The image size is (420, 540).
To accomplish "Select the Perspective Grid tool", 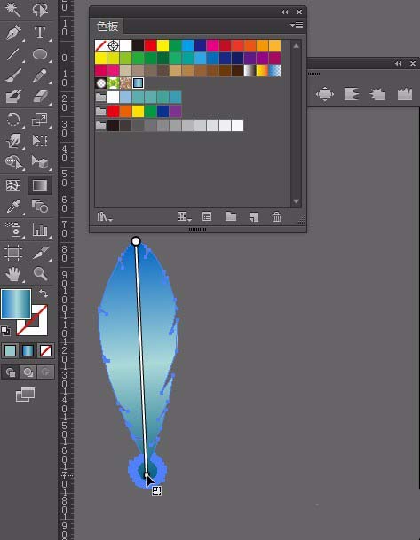I will coord(40,162).
